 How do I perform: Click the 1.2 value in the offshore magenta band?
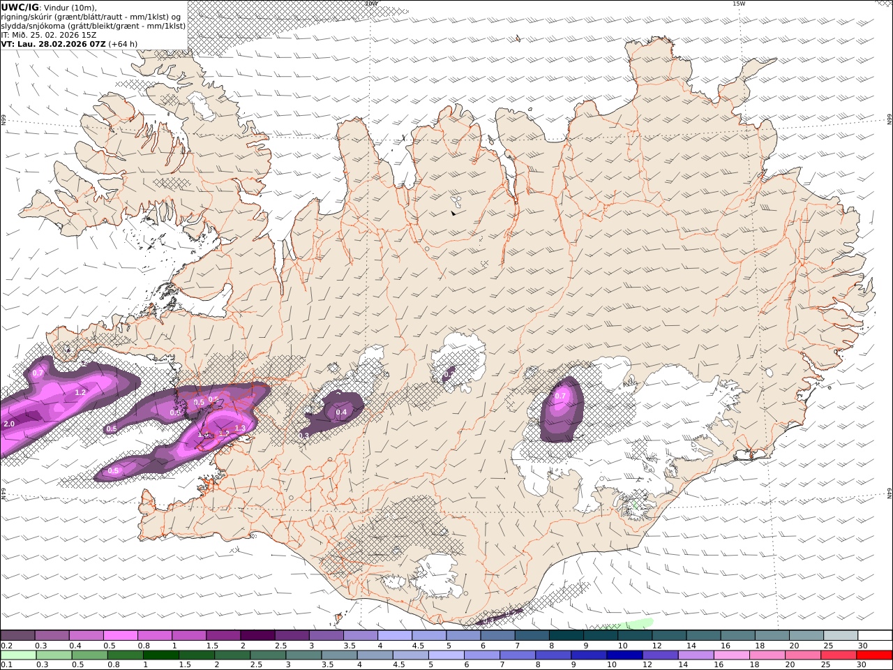click(80, 393)
